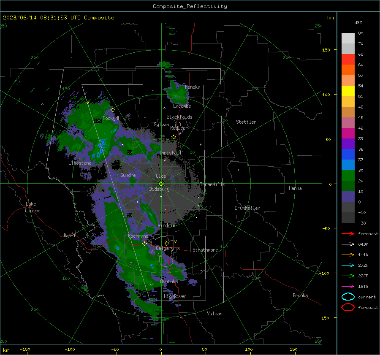Image resolution: width=380 pixels, height=355 pixels.
Task: Click the Composite_Reflectivity title
Action: (190, 6)
